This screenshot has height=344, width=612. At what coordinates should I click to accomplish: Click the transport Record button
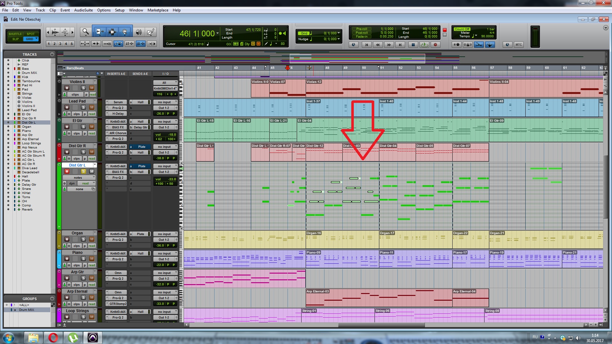point(435,45)
